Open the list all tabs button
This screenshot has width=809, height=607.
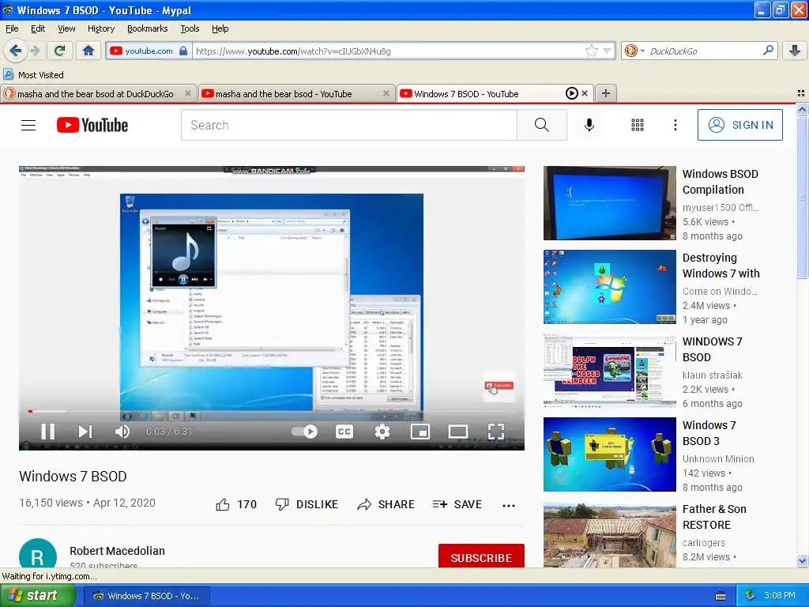pos(801,93)
